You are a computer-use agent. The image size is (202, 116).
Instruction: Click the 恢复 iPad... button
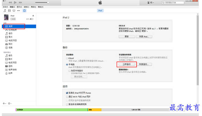click(144, 37)
